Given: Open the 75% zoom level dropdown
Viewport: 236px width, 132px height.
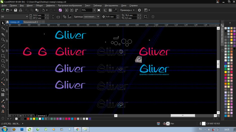Looking at the screenshot, I should [x=94, y=10].
